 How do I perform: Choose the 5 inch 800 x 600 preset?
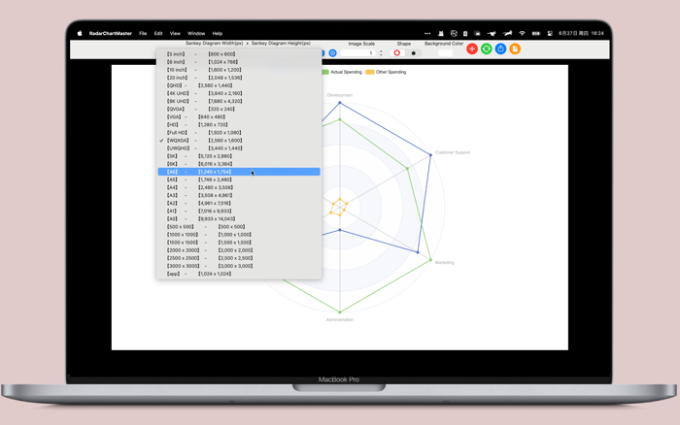tap(239, 54)
